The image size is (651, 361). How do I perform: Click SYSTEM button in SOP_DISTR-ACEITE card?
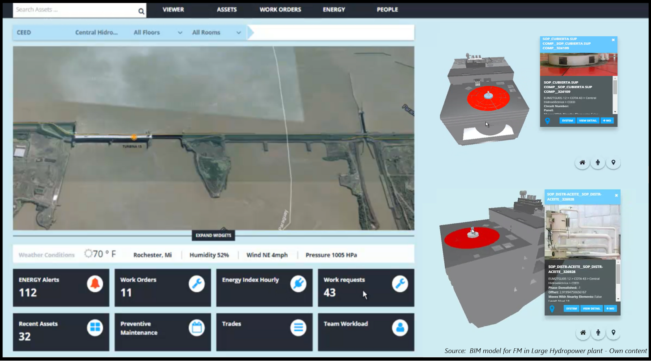571,309
